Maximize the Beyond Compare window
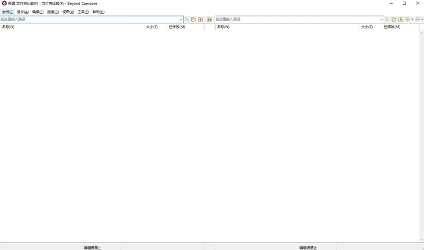The image size is (424, 250). (404, 3)
